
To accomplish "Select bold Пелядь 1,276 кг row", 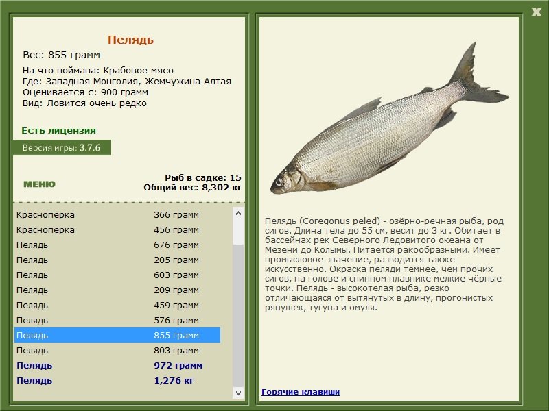I will point(117,381).
